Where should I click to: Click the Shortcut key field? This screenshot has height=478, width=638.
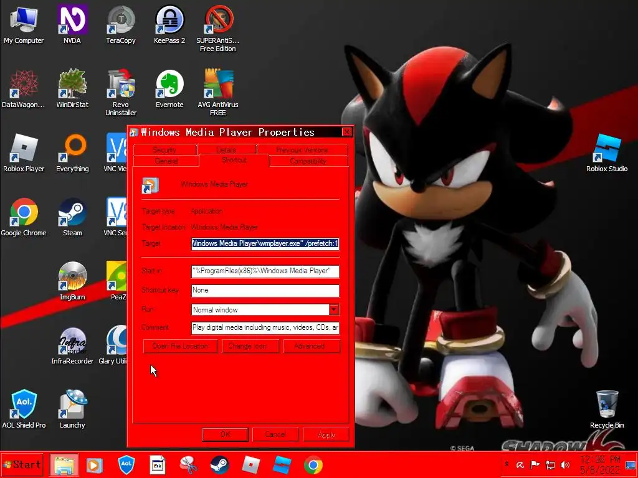click(x=265, y=290)
